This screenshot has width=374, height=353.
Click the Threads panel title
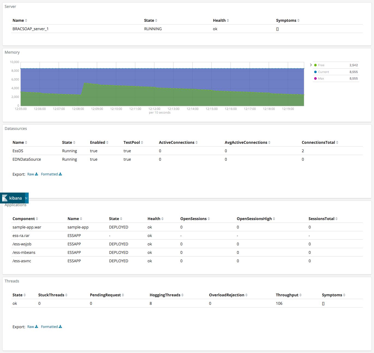tap(12, 281)
